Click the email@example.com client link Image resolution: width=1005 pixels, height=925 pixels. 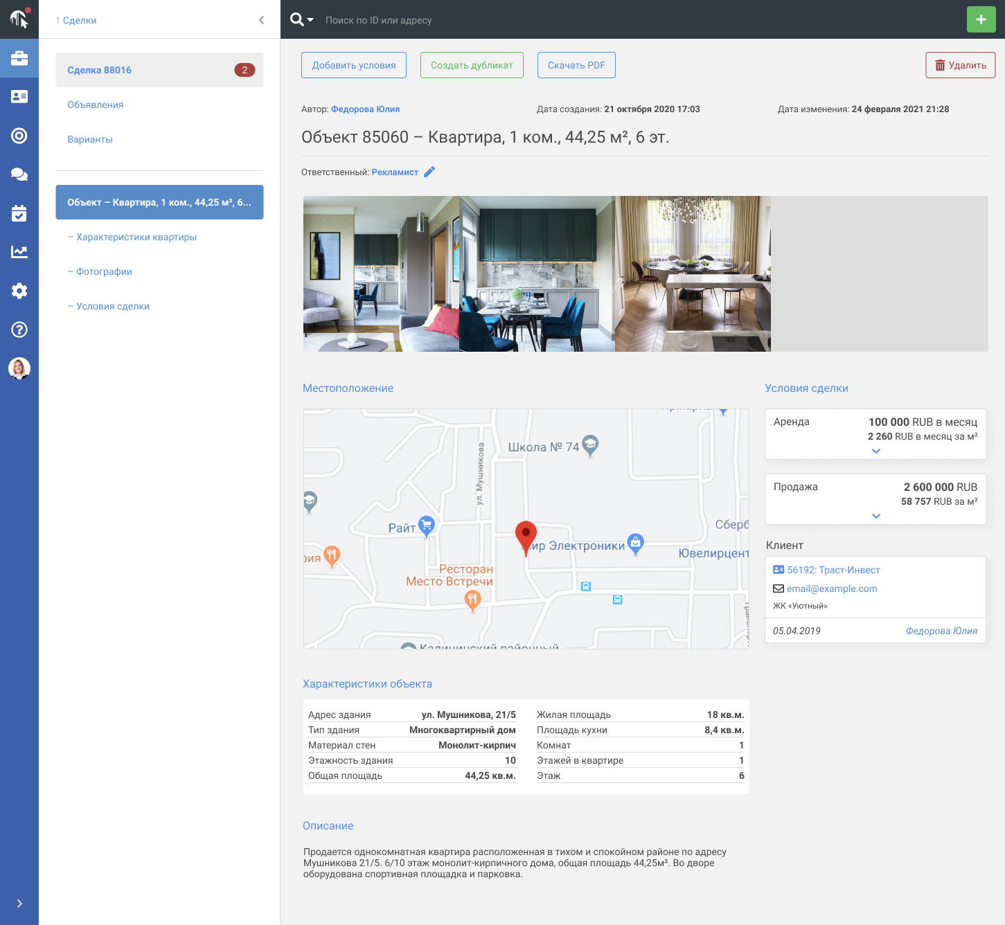(832, 589)
